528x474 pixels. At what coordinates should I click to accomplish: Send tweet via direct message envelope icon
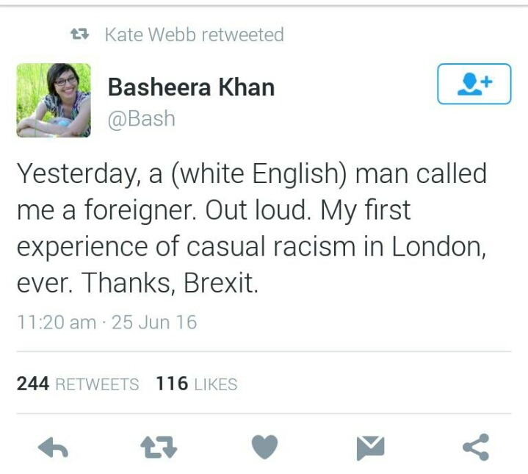click(x=371, y=447)
